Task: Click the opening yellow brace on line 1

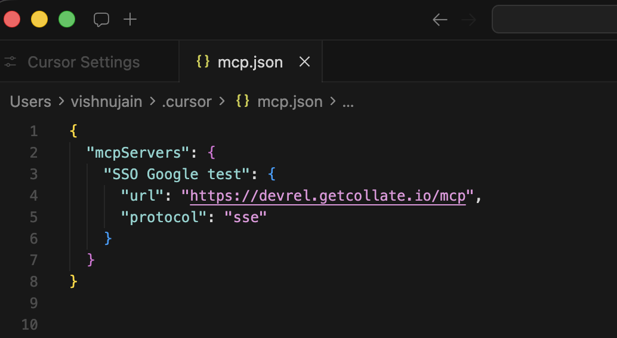Action: [73, 131]
